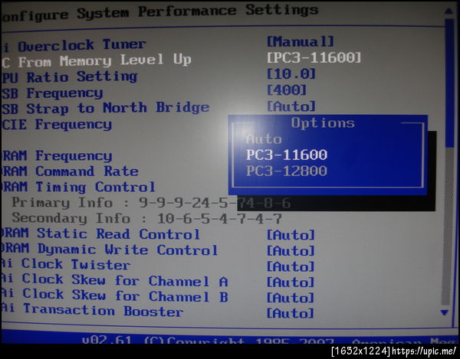Select Ai Clock Skew for Channel A
Viewport: 460px width, 359px height.
[115, 280]
